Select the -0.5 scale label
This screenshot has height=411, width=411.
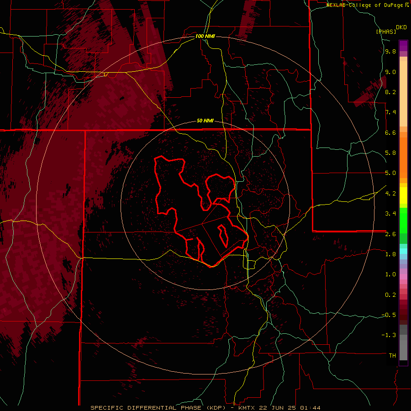[389, 315]
